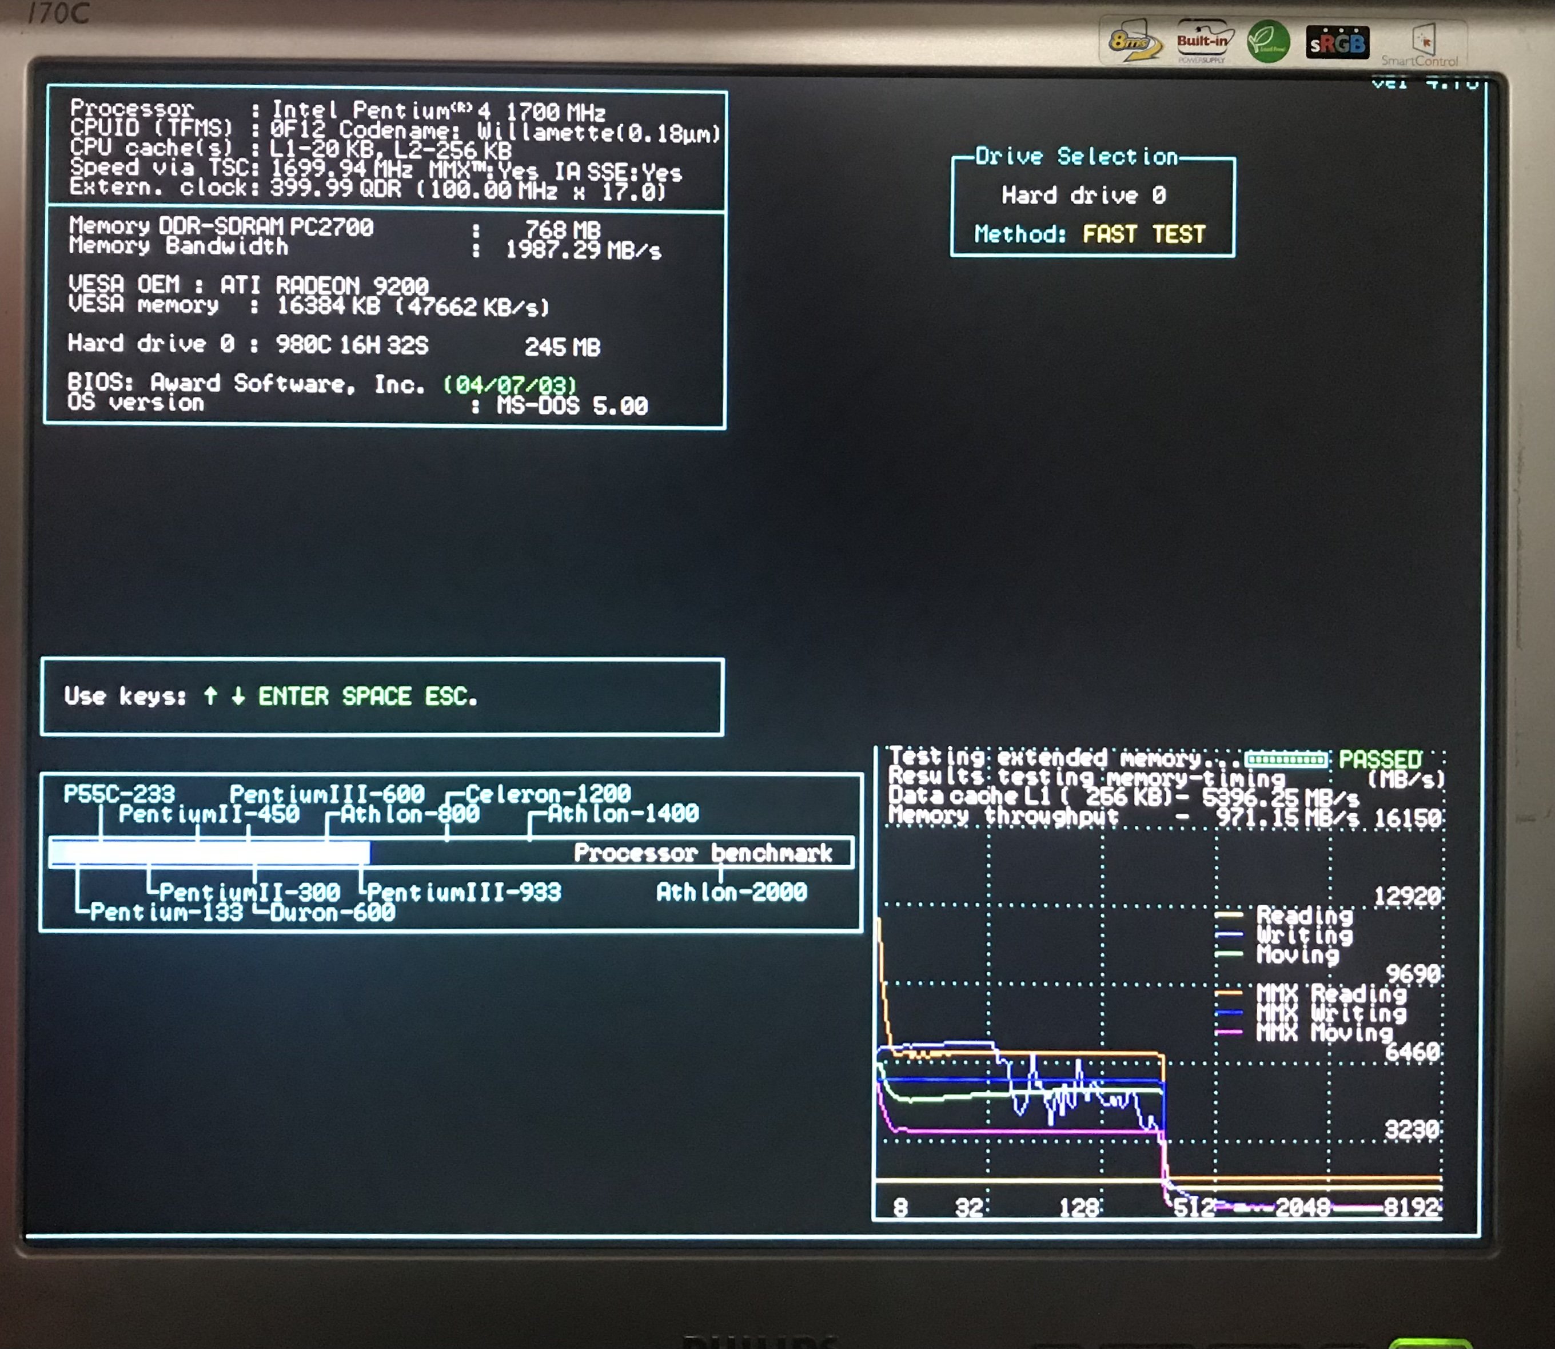The image size is (1555, 1349).
Task: Click the Reading legend color line
Action: pyautogui.click(x=1229, y=914)
